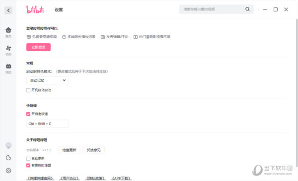Open the 《哔哩哔哩官网》 link
The image size is (298, 181).
coord(40,179)
